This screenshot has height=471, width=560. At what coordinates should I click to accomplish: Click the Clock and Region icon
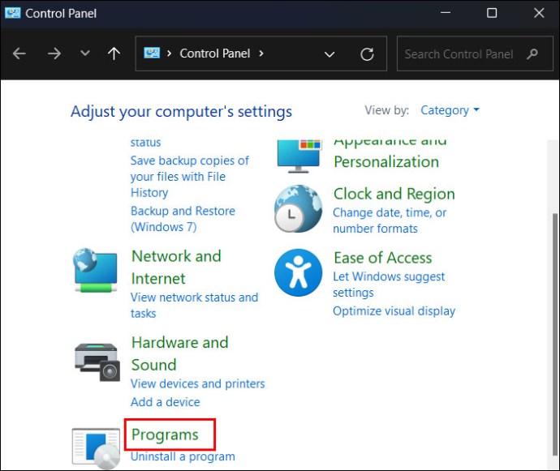click(x=298, y=208)
